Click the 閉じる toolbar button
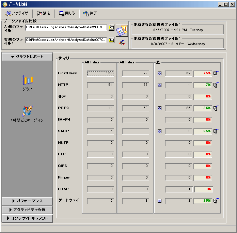The width and height of the screenshot is (237, 233). 67,13
